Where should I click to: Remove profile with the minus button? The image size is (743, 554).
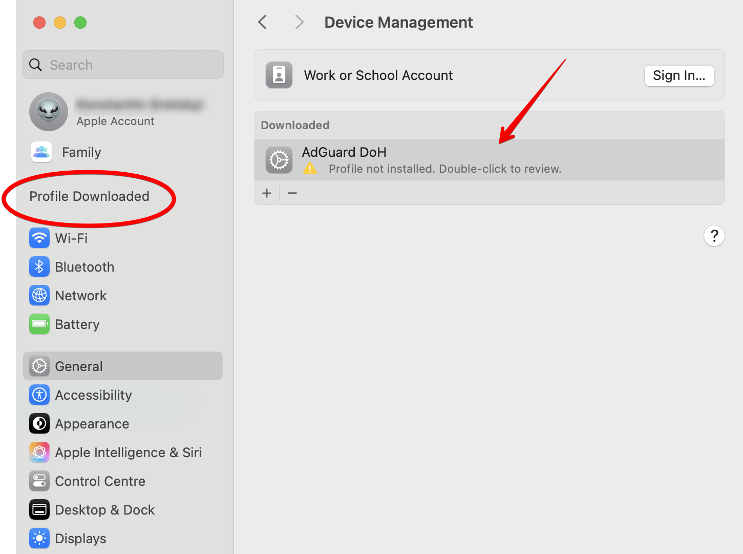click(x=292, y=193)
